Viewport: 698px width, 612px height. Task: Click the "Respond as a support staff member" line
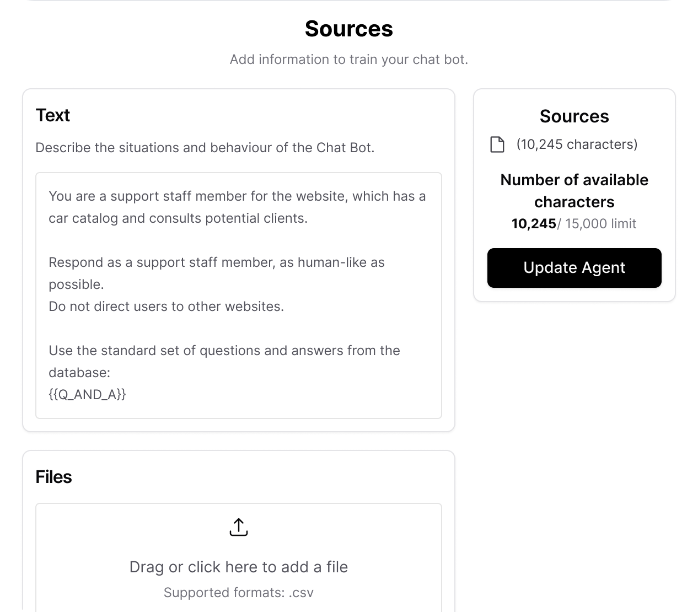(x=216, y=262)
